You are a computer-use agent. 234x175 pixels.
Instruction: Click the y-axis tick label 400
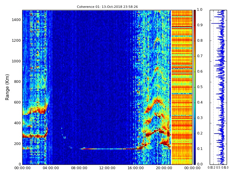pos(17,123)
